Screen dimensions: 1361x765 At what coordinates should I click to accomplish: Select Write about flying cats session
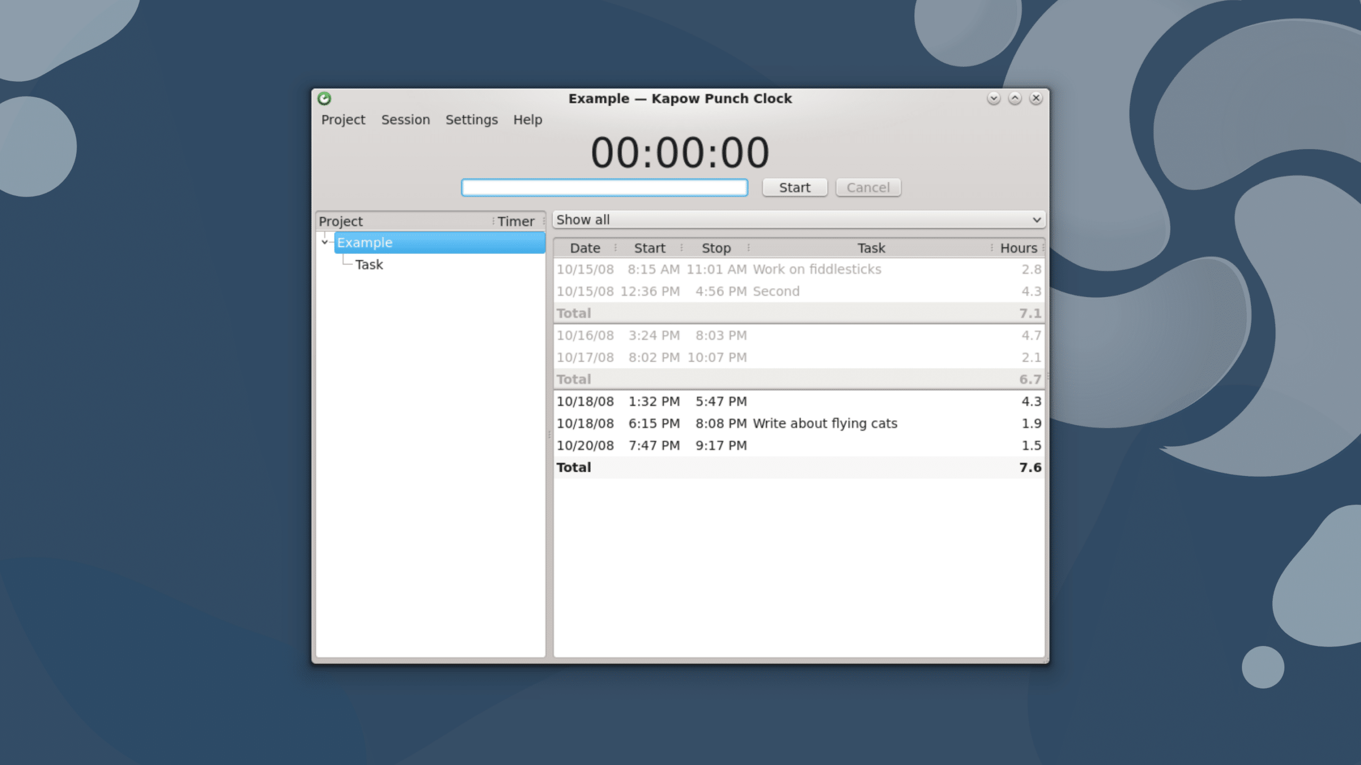pyautogui.click(x=799, y=423)
